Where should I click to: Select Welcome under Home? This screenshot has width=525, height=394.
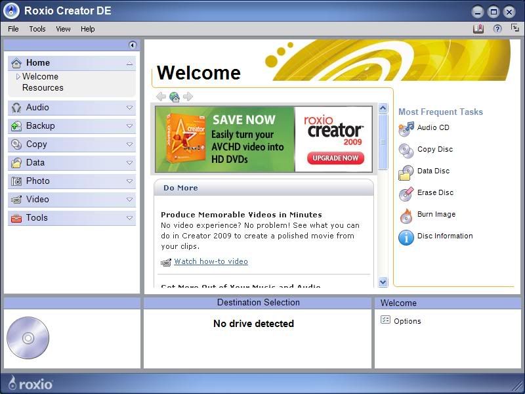40,77
